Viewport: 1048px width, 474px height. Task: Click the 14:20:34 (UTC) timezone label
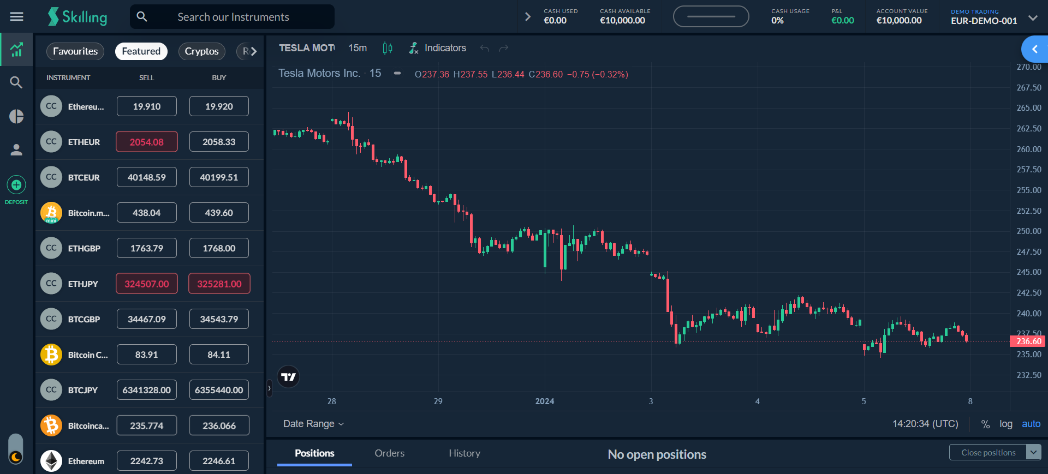click(x=925, y=424)
